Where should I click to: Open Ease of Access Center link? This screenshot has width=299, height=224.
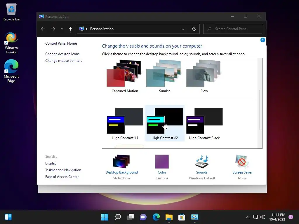[62, 176]
